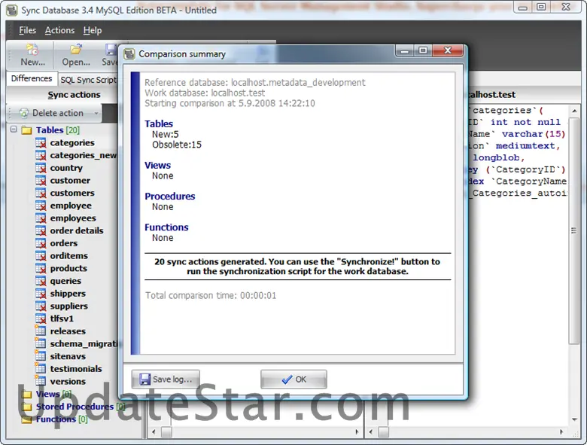Click the employee table icon
The width and height of the screenshot is (587, 445).
pyautogui.click(x=41, y=206)
